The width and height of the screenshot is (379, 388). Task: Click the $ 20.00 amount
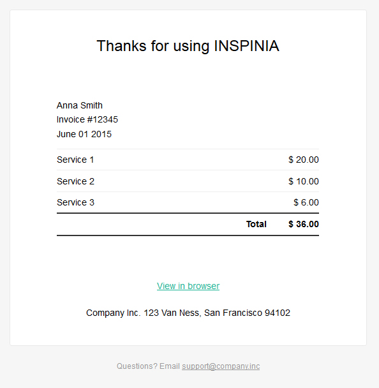coord(304,160)
